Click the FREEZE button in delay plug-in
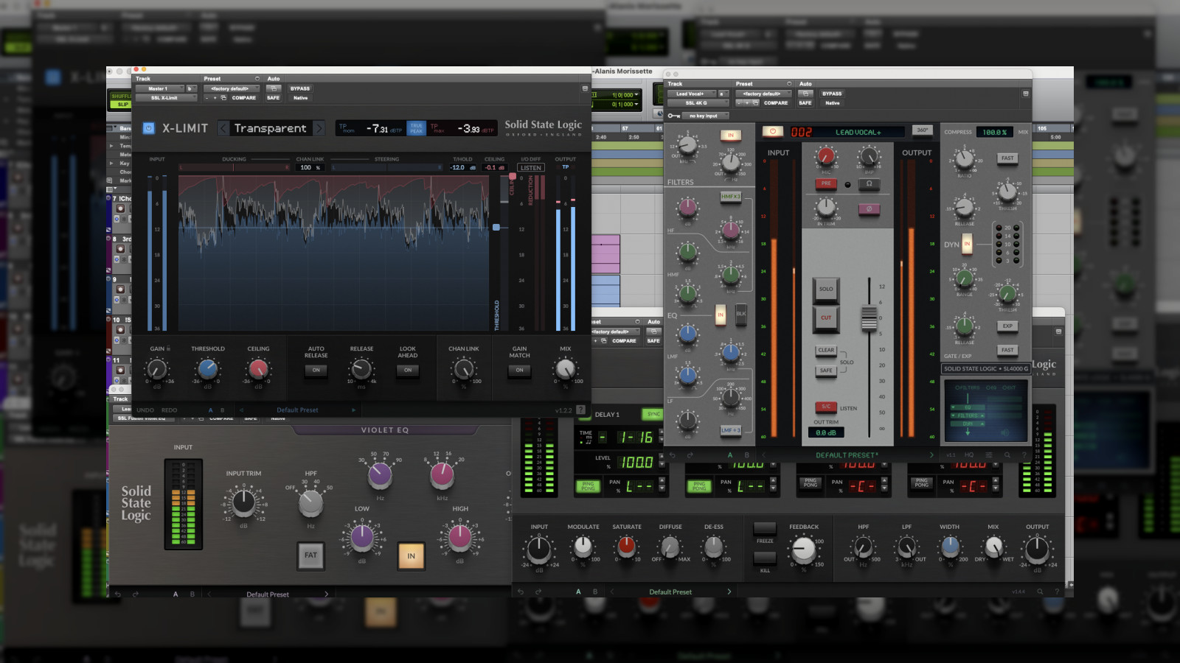The width and height of the screenshot is (1180, 663). [x=765, y=529]
